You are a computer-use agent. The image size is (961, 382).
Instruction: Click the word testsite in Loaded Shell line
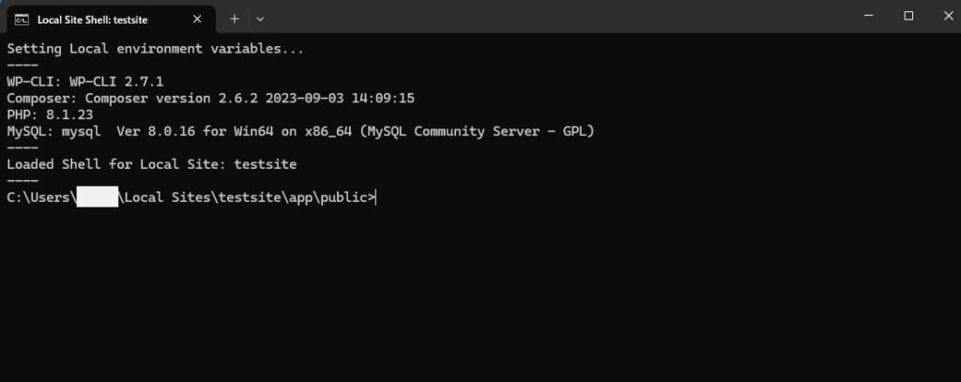pyautogui.click(x=265, y=164)
